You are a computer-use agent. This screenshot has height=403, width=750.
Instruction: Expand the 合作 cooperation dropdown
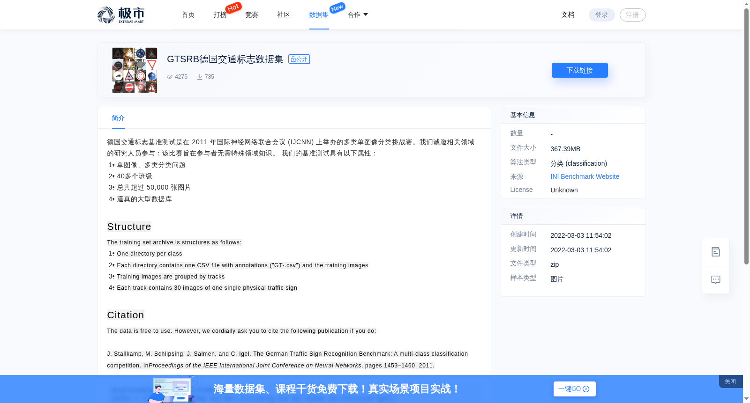click(x=358, y=15)
